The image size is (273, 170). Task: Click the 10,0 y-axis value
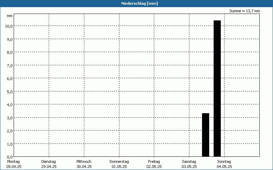pyautogui.click(x=9, y=26)
